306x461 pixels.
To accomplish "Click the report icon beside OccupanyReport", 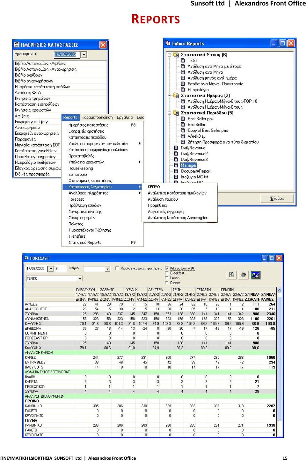I will (176, 171).
